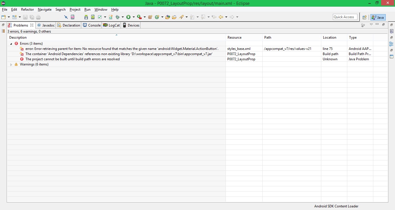Screen dimensions: 395x210
Task: Switch to the Devices tab
Action: point(131,25)
